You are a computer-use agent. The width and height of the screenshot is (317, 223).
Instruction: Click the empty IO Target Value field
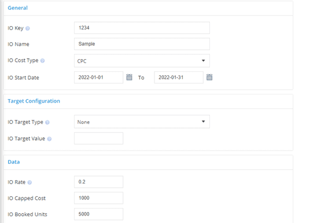click(x=99, y=138)
